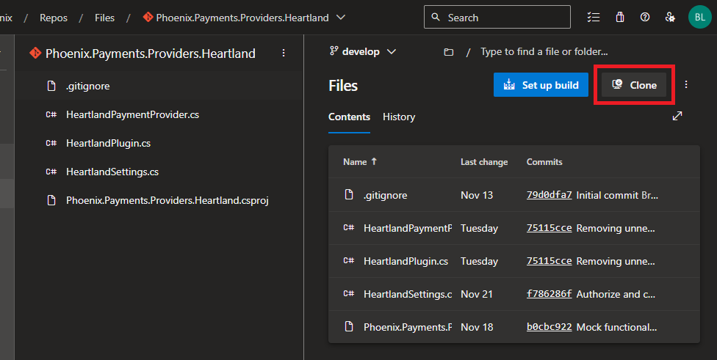Click the C# icon of the Nov 21 table row

(x=349, y=294)
